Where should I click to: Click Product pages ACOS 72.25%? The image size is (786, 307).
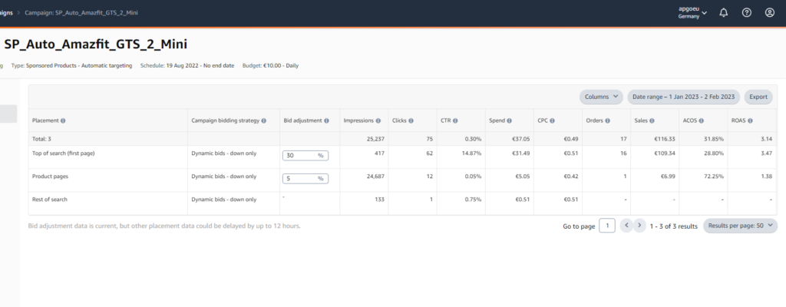point(713,177)
